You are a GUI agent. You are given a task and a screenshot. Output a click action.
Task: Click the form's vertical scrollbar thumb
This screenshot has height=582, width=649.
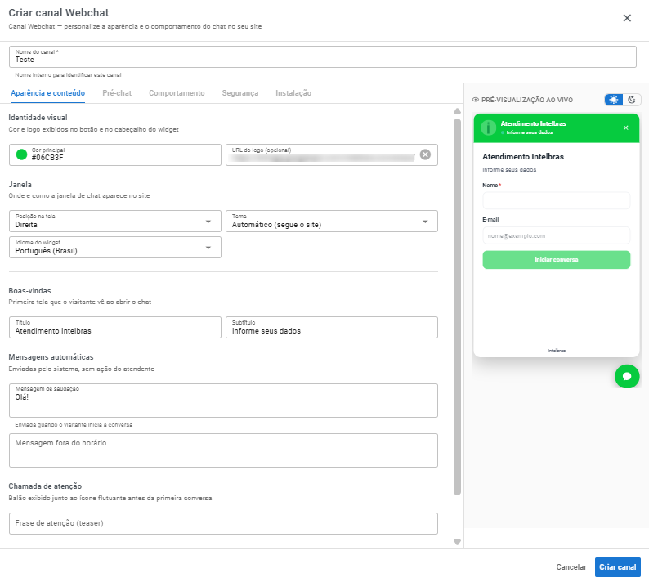pos(457,307)
